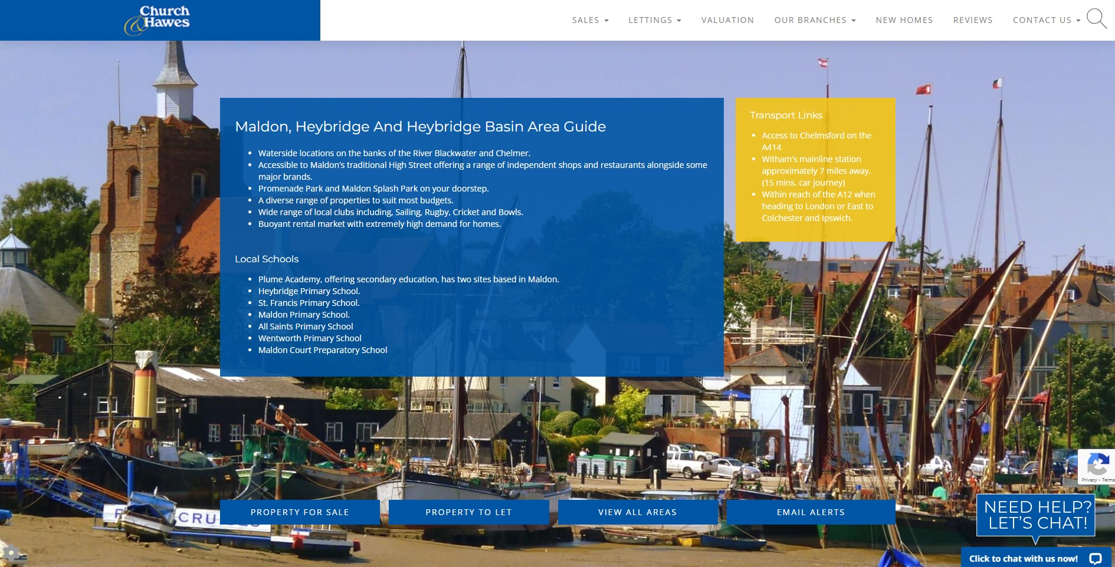Select Promenade Park and Splash Park line

(373, 189)
